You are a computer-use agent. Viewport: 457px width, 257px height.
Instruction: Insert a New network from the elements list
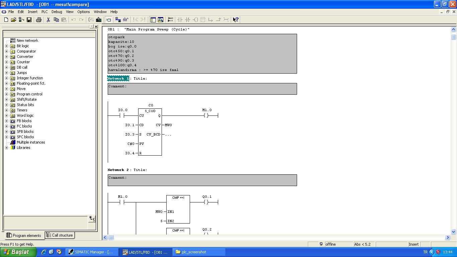click(27, 40)
